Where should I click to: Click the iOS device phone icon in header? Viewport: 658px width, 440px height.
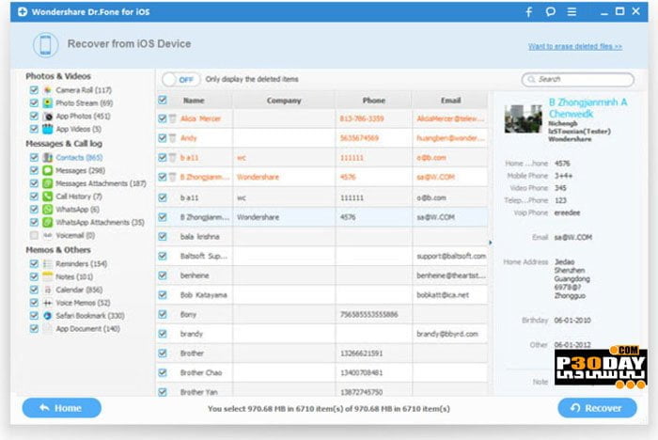[x=45, y=45]
